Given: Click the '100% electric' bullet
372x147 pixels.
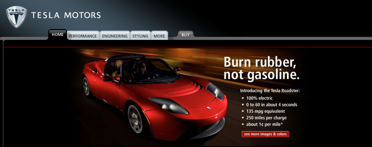Looking at the screenshot, I should pyautogui.click(x=259, y=98).
